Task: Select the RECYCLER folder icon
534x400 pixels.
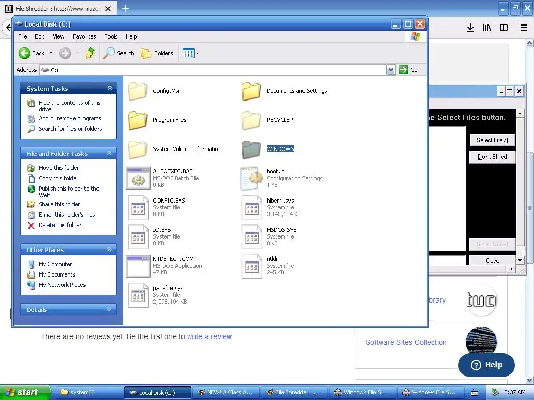Action: coord(251,120)
